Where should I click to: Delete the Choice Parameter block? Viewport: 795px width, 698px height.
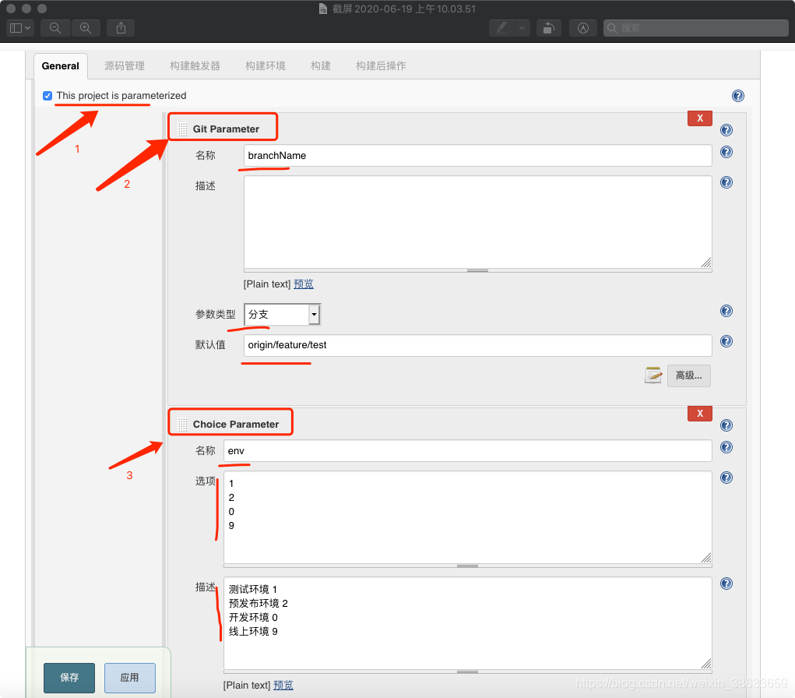(700, 414)
